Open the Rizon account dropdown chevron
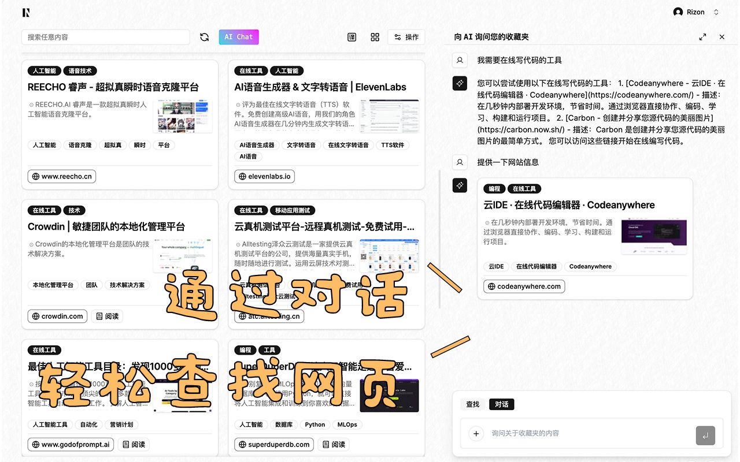Screen dimensions: 740x462 click(x=716, y=12)
